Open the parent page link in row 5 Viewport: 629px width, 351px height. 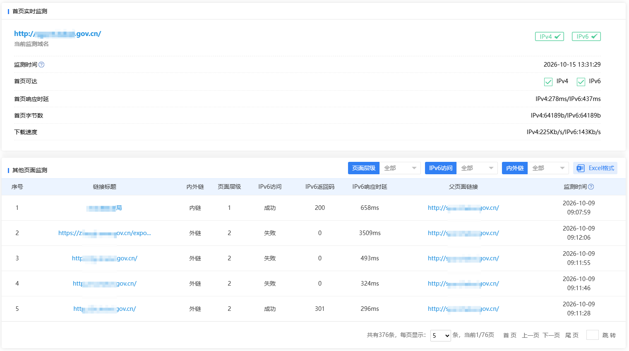[x=463, y=309]
